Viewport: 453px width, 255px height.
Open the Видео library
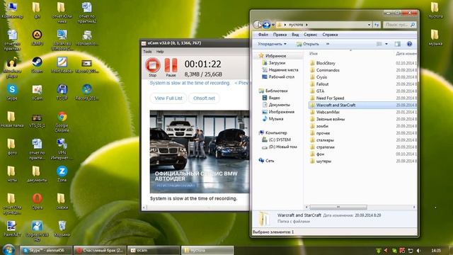(274, 98)
